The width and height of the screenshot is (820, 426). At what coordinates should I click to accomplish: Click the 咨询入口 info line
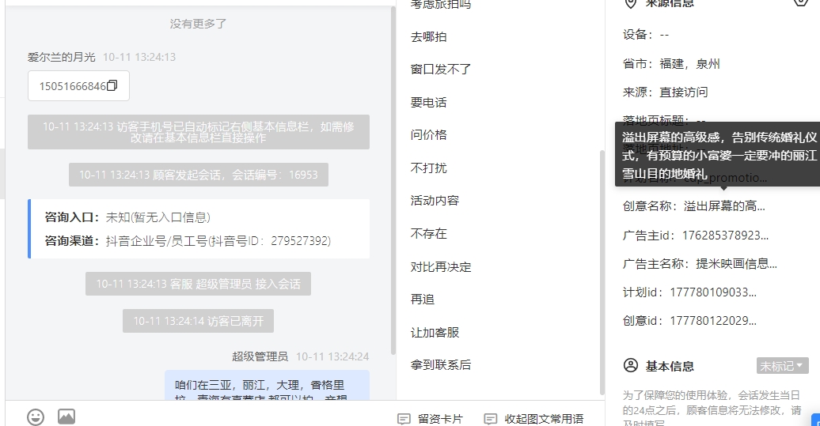[x=127, y=217]
